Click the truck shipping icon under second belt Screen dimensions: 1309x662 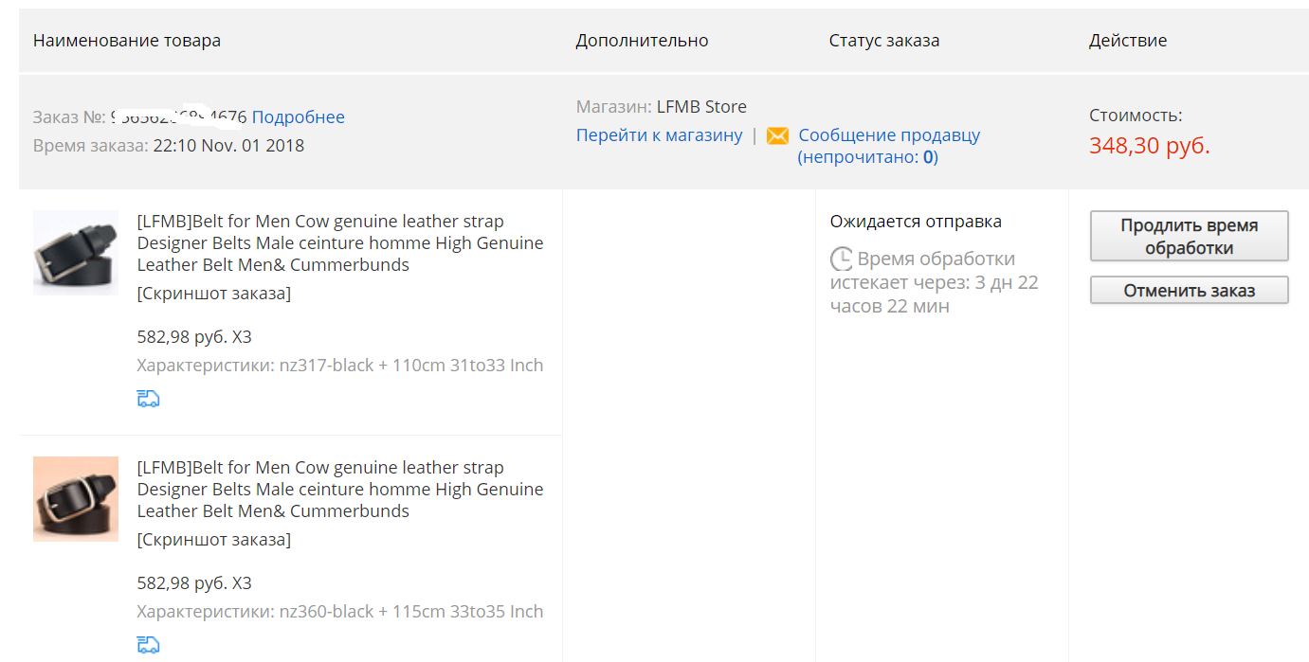tap(148, 645)
